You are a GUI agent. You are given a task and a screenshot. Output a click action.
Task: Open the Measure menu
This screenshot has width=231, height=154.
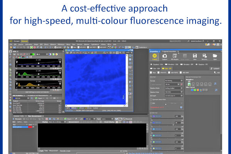point(53,44)
